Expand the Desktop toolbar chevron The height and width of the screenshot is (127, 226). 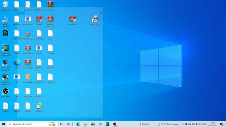coord(150,122)
